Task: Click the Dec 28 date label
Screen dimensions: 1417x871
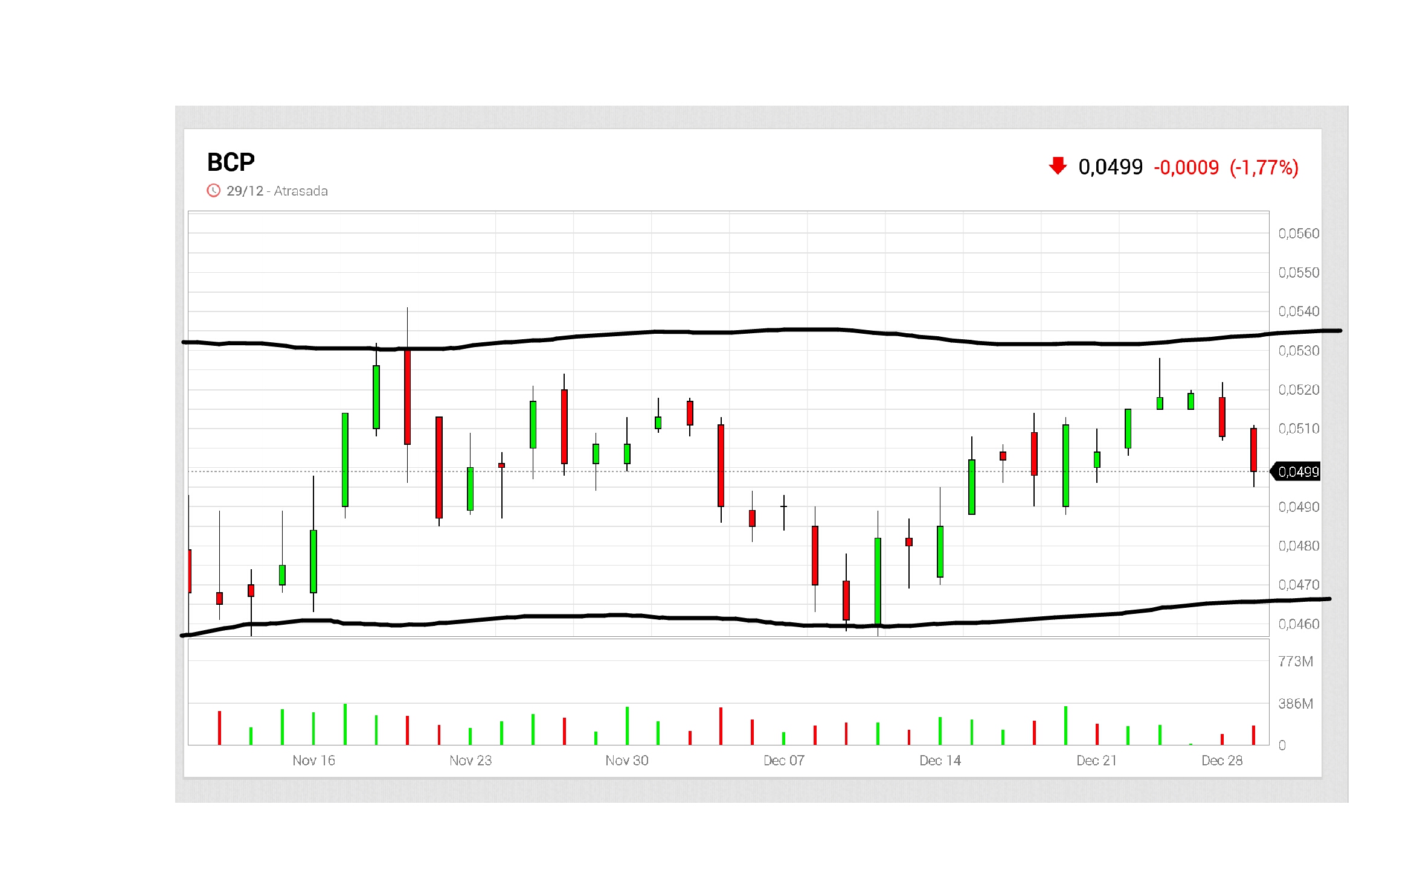Action: (x=1222, y=761)
